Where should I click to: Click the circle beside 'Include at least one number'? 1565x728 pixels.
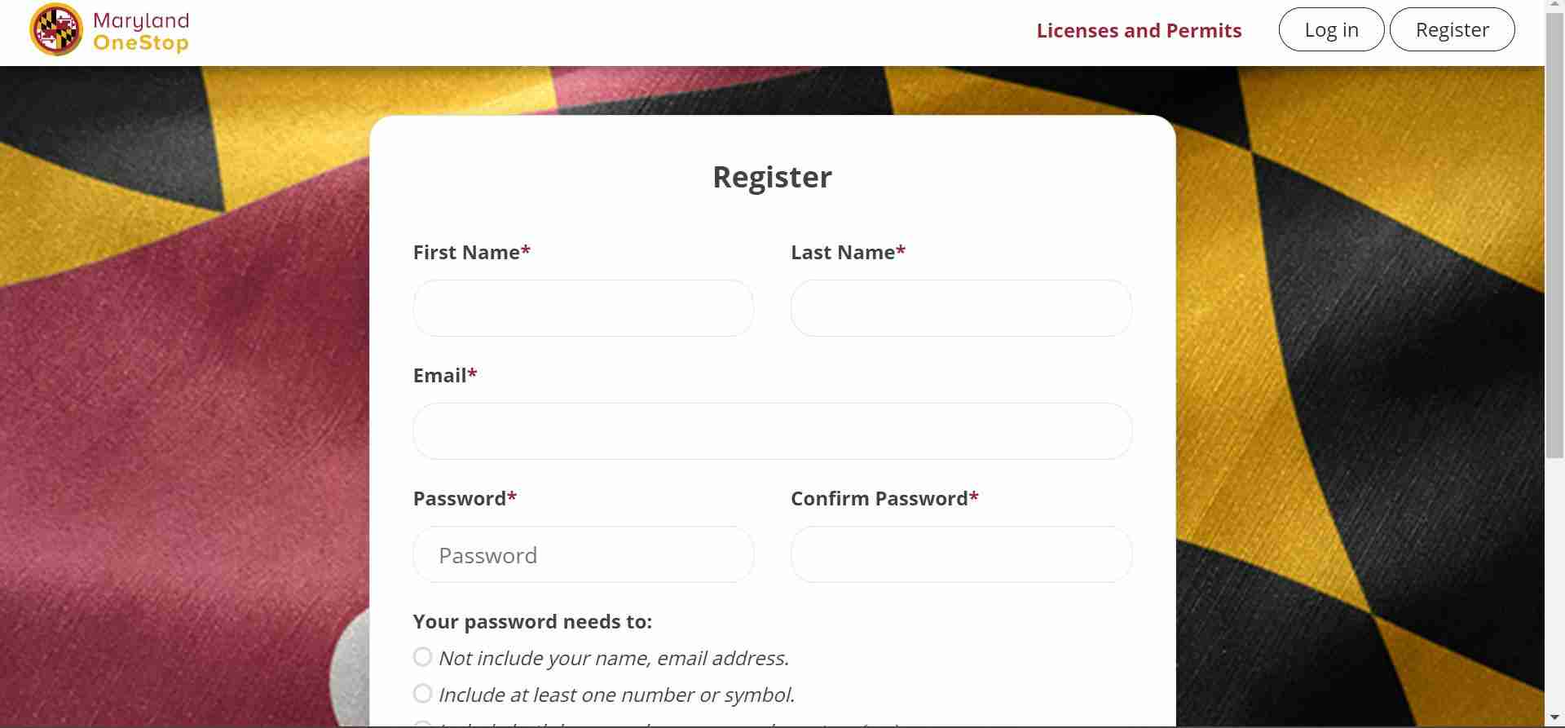[x=422, y=694]
